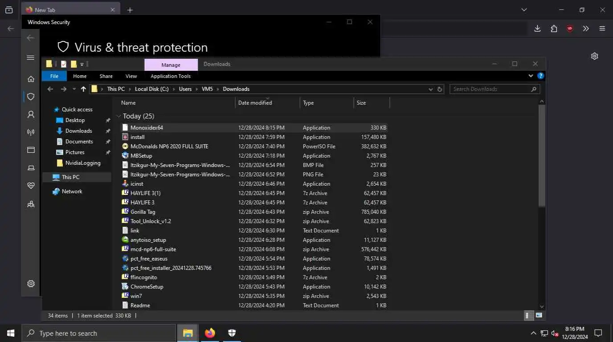
Task: Select the Manage contextual tab
Action: coord(171,65)
